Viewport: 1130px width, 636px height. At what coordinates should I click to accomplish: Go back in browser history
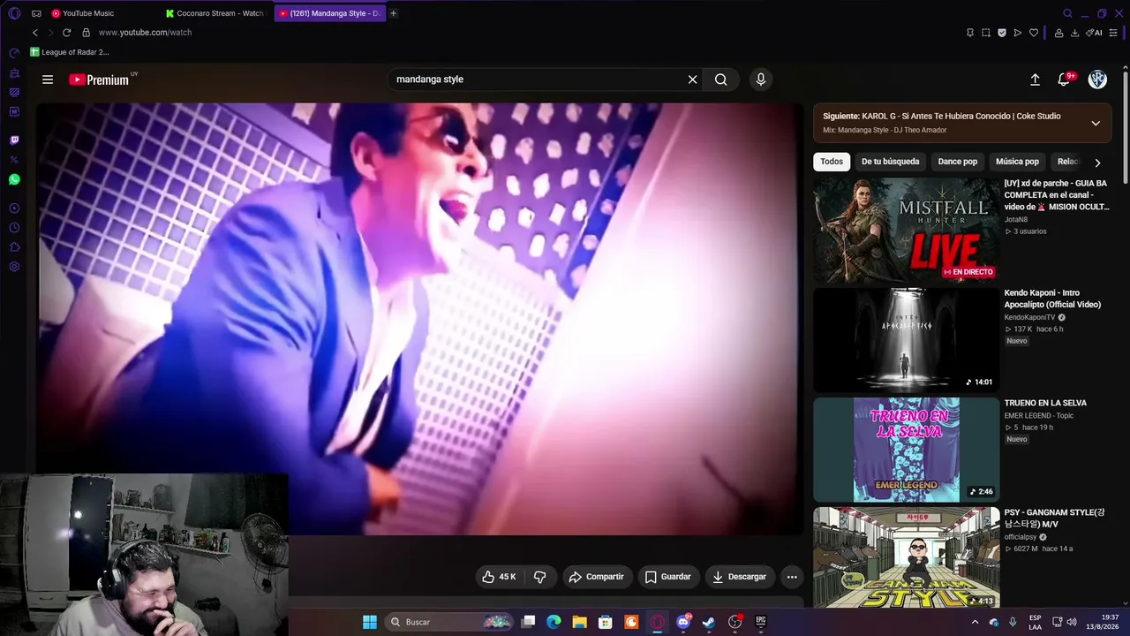[x=35, y=33]
